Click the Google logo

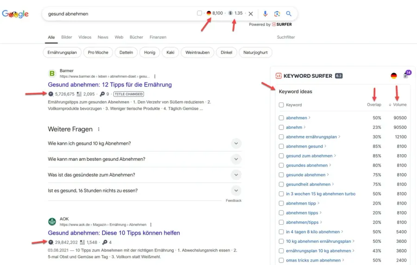15,14
